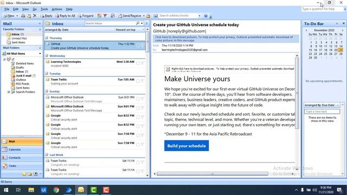
Task: Collapse the Thursday message group
Action: tap(47, 38)
